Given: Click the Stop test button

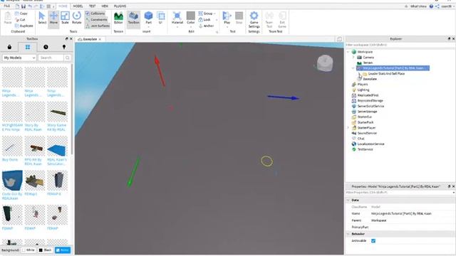Looking at the screenshot, I should point(239,18).
